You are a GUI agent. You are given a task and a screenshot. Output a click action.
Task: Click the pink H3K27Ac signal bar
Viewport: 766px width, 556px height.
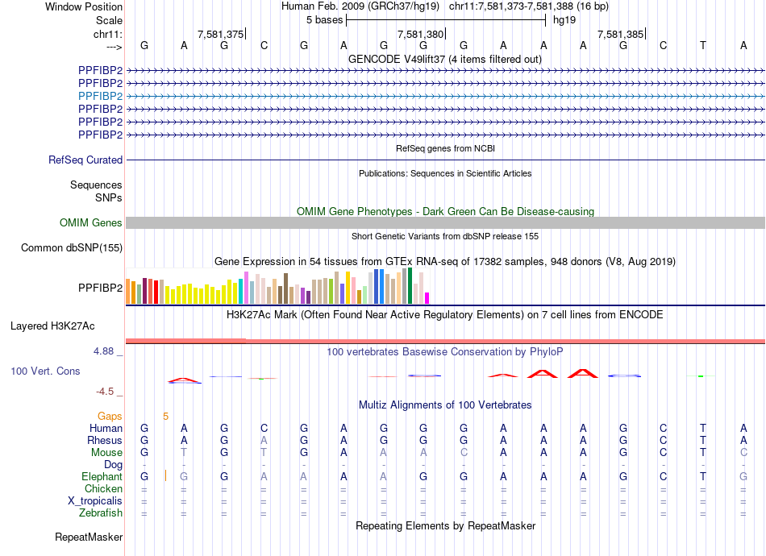point(445,341)
